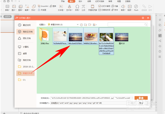
Task: Switch to the 设计 tab
Action: click(80, 1)
